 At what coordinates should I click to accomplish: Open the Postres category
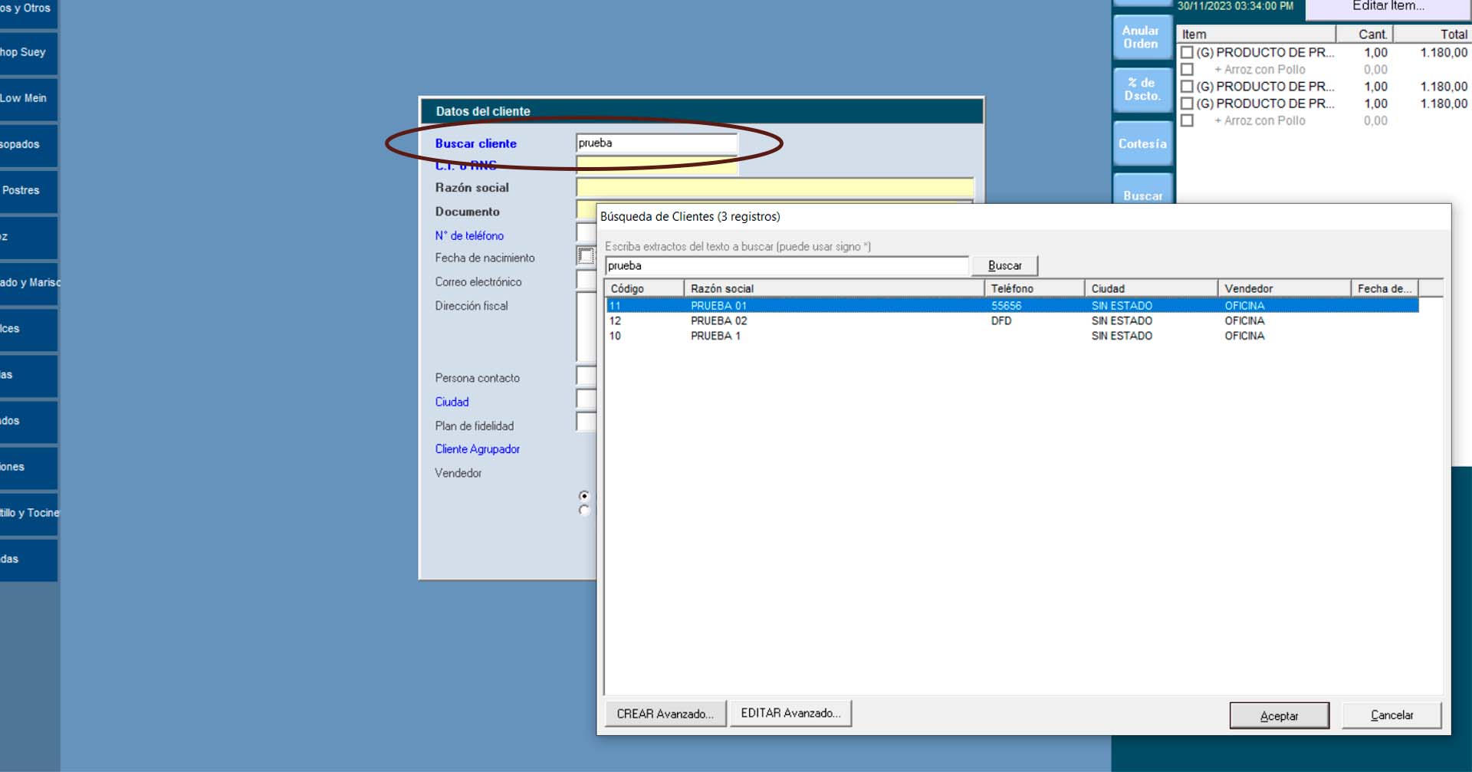[28, 190]
